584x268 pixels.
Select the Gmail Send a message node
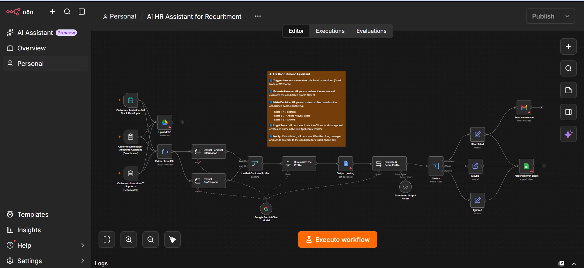pyautogui.click(x=524, y=108)
